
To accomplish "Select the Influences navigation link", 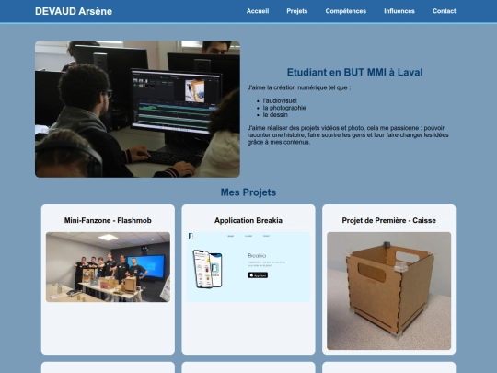I will pos(399,11).
